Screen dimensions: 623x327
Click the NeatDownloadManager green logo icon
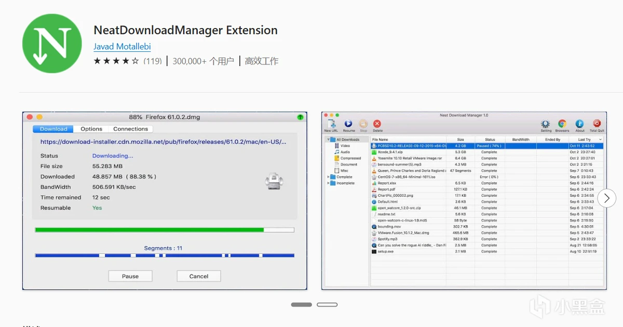(52, 44)
